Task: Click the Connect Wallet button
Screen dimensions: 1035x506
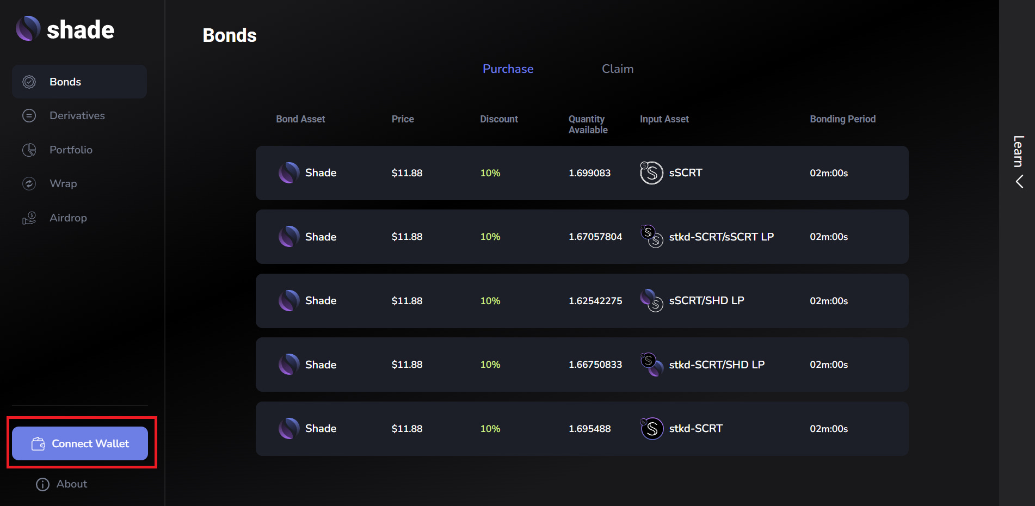Action: (80, 443)
